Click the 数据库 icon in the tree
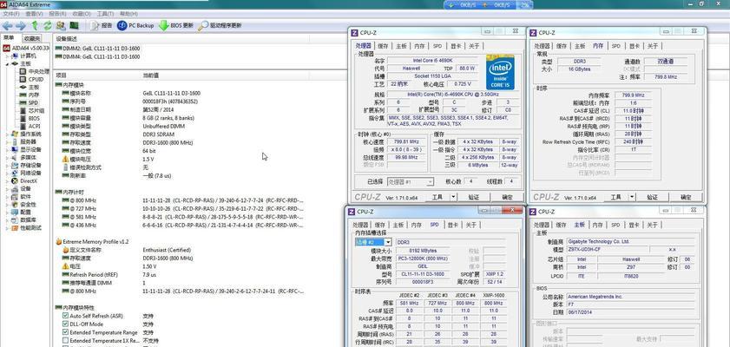 point(15,220)
